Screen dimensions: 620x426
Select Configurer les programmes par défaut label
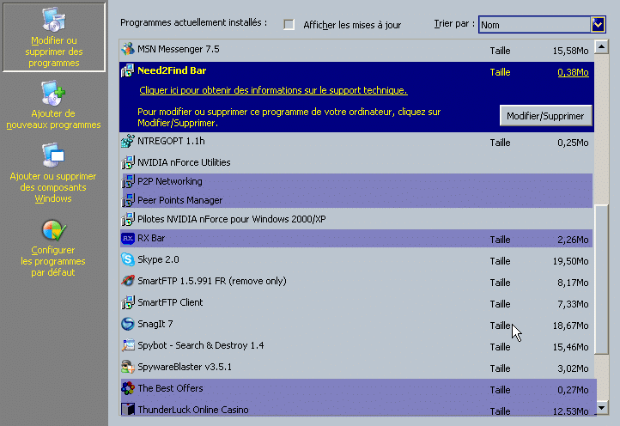click(x=53, y=261)
